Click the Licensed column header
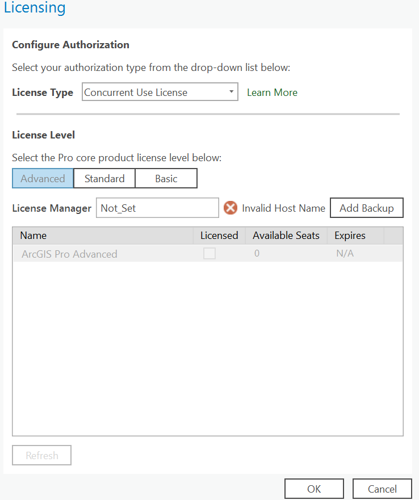419x500 pixels. point(219,236)
